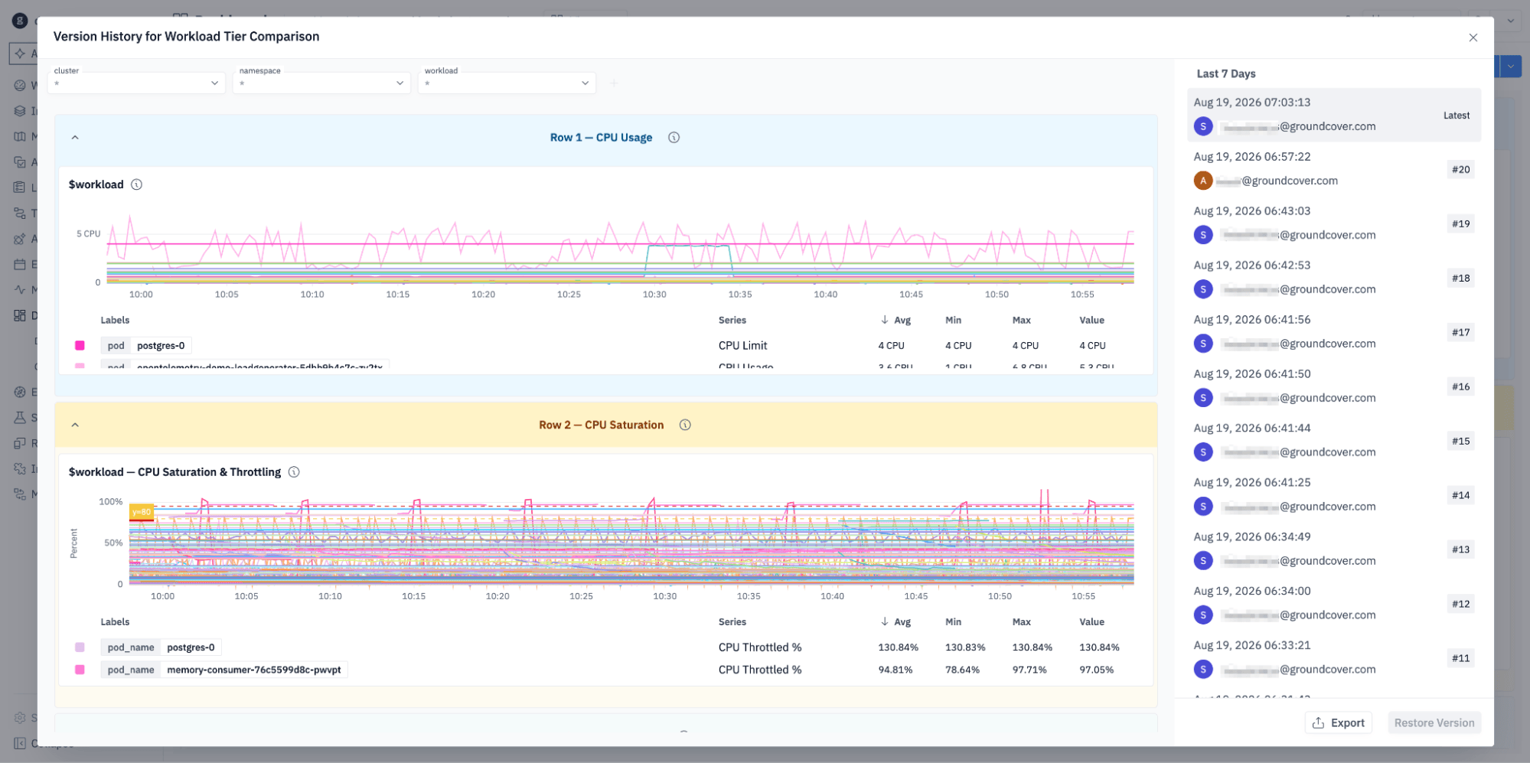Toggle memory-consumer pod series swatch
1530x763 pixels.
pyautogui.click(x=80, y=670)
